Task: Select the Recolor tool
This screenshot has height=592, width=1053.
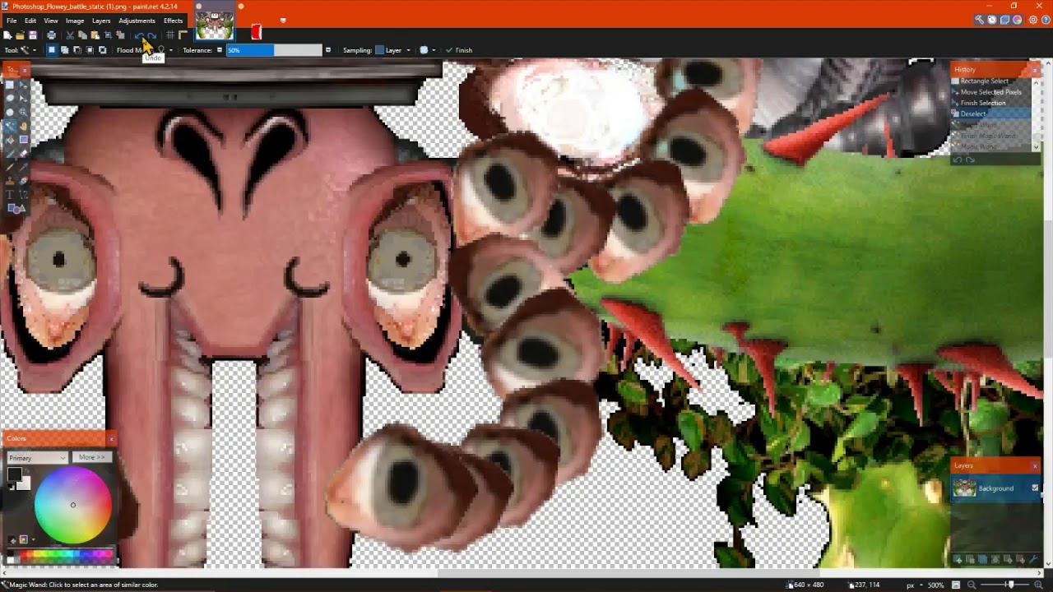Action: [x=23, y=181]
